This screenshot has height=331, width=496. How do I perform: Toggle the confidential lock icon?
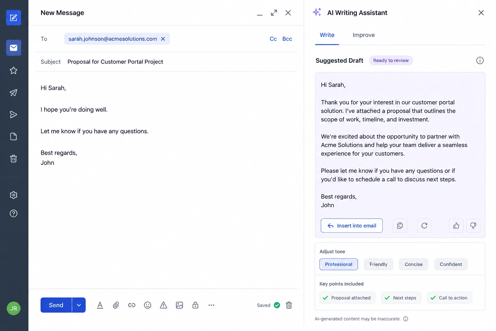pyautogui.click(x=195, y=305)
